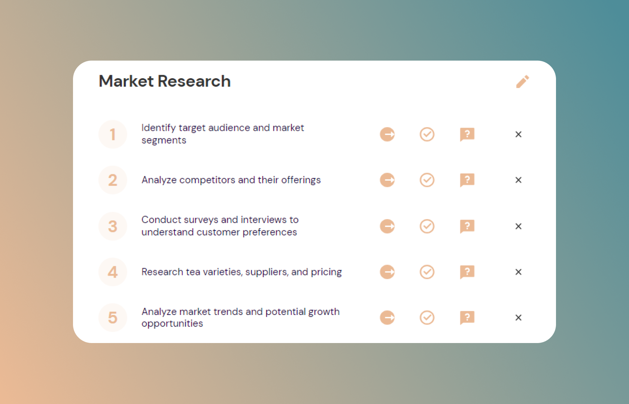Click the pencil icon to edit the list title
The width and height of the screenshot is (629, 404).
click(x=523, y=82)
